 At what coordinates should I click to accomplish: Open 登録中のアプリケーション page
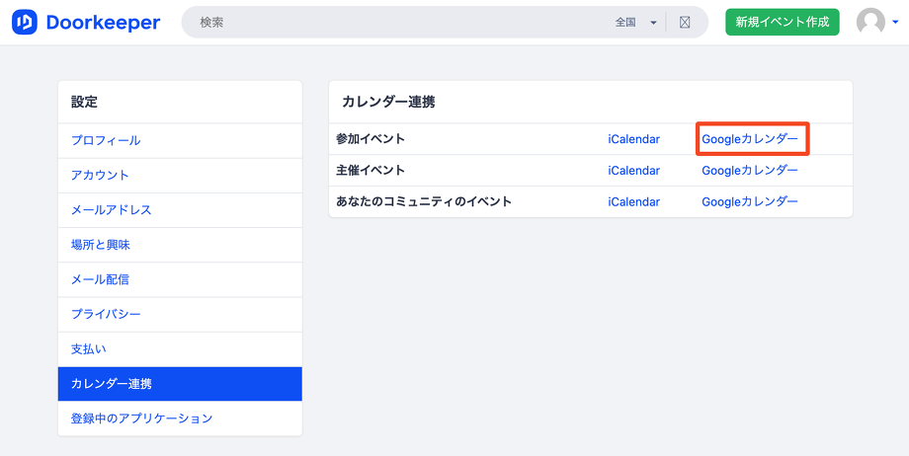point(141,418)
